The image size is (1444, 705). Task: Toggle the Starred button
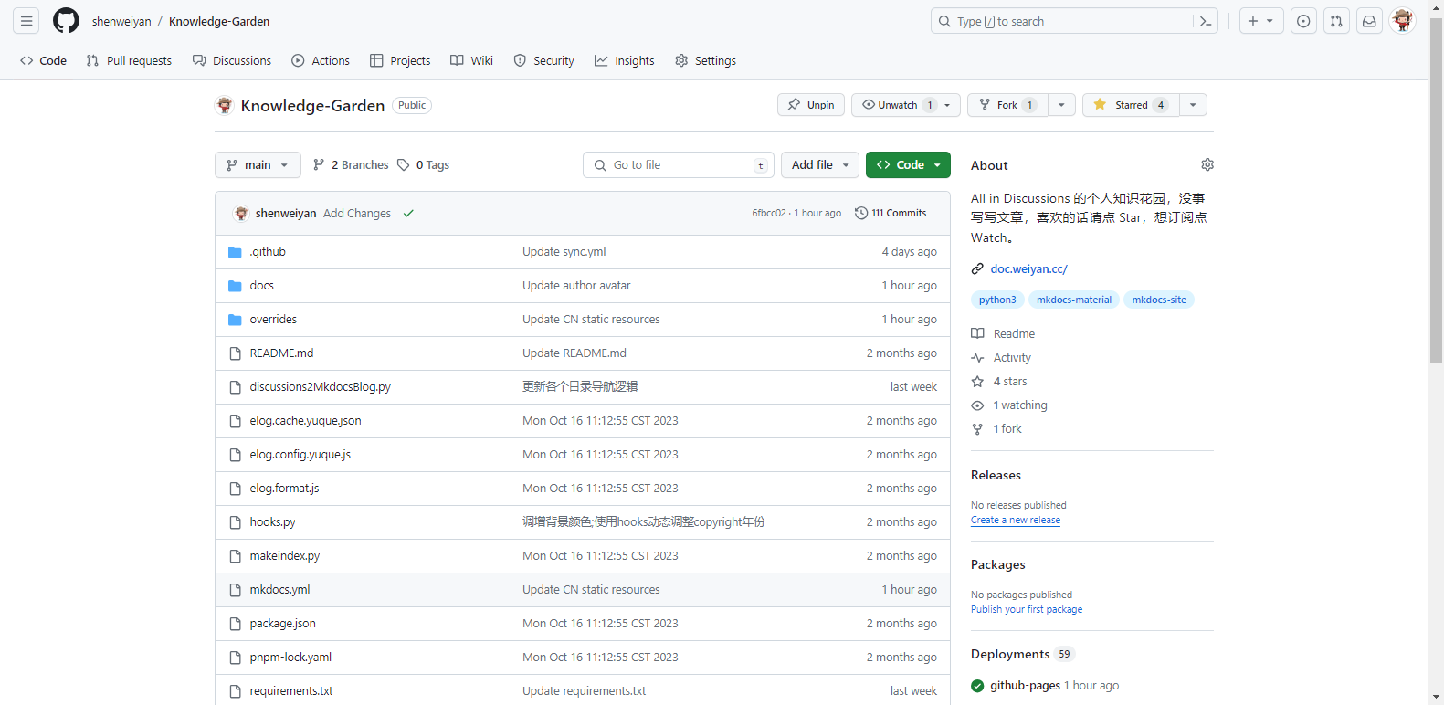pos(1131,105)
